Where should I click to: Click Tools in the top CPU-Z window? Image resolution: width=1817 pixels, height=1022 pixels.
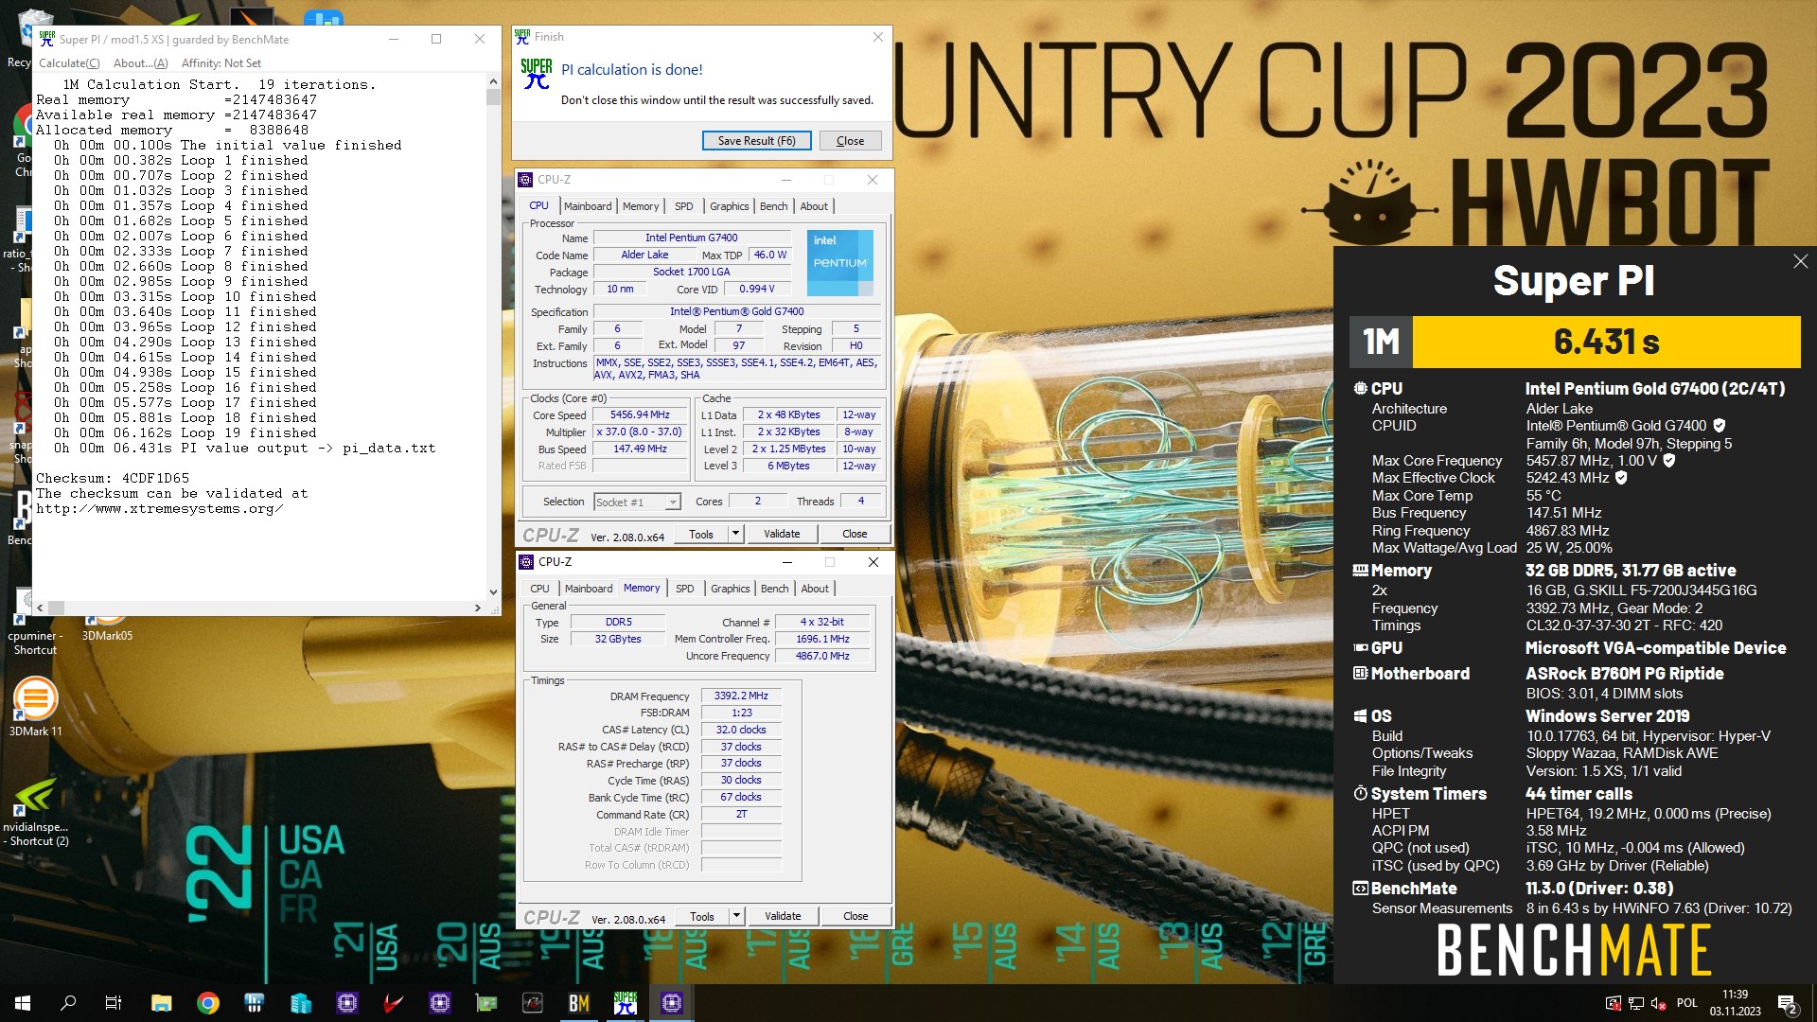tap(701, 534)
